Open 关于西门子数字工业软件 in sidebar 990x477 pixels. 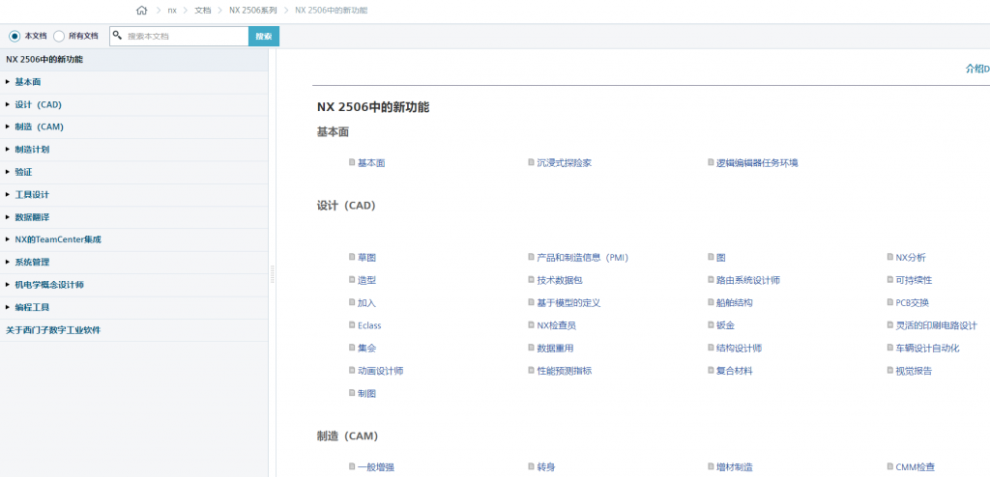click(x=53, y=330)
